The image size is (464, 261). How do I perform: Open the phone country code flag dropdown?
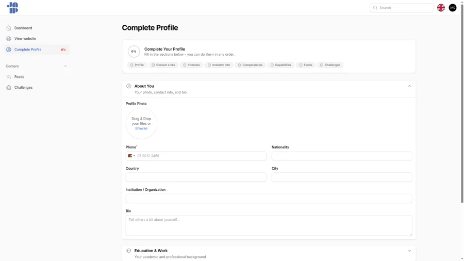(x=131, y=156)
